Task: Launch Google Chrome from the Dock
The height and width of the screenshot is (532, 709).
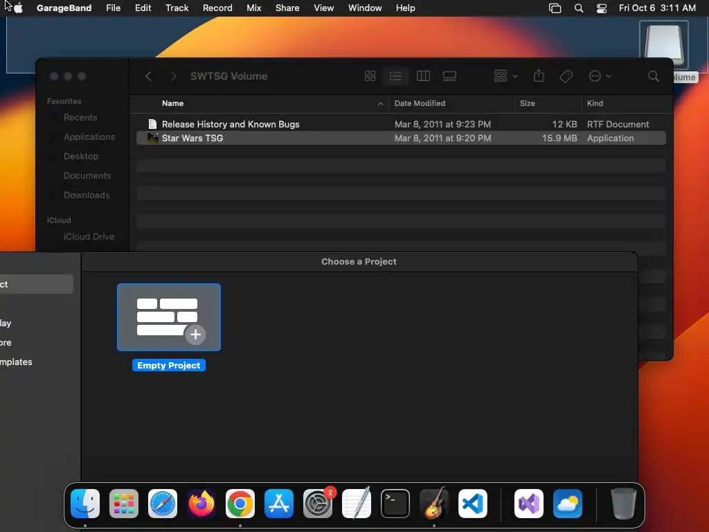Action: pyautogui.click(x=240, y=504)
